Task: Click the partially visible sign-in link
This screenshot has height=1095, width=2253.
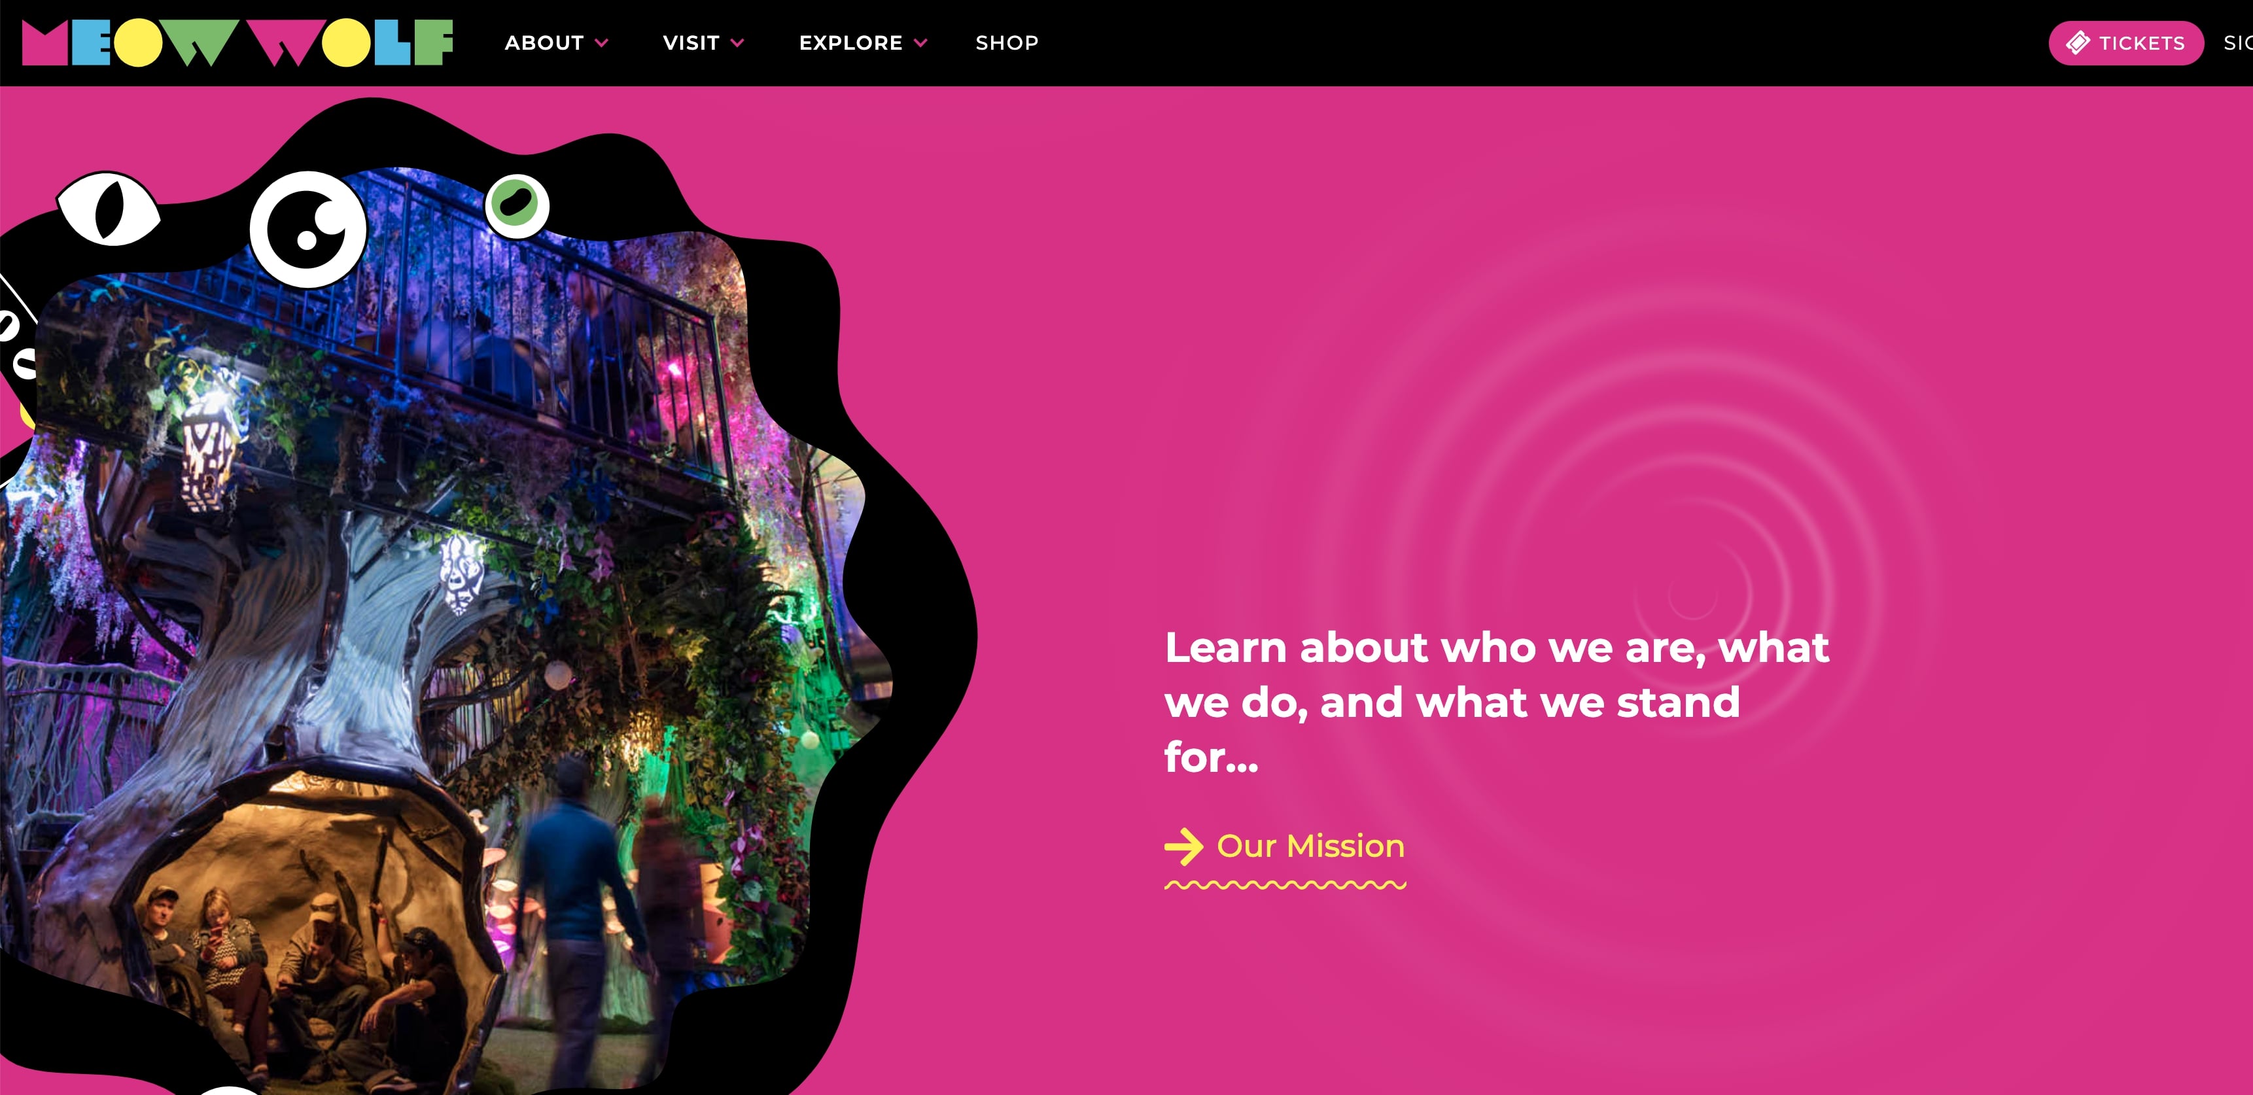Action: click(x=2238, y=43)
